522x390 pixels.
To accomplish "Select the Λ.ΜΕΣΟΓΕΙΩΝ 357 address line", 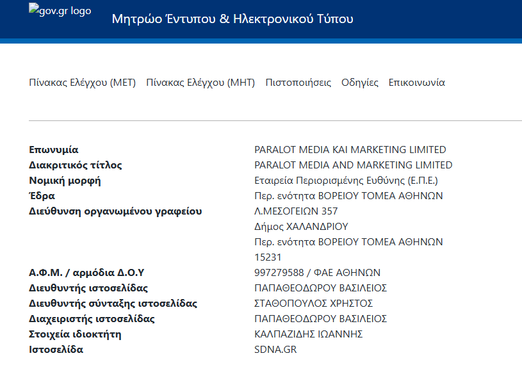I will 296,211.
